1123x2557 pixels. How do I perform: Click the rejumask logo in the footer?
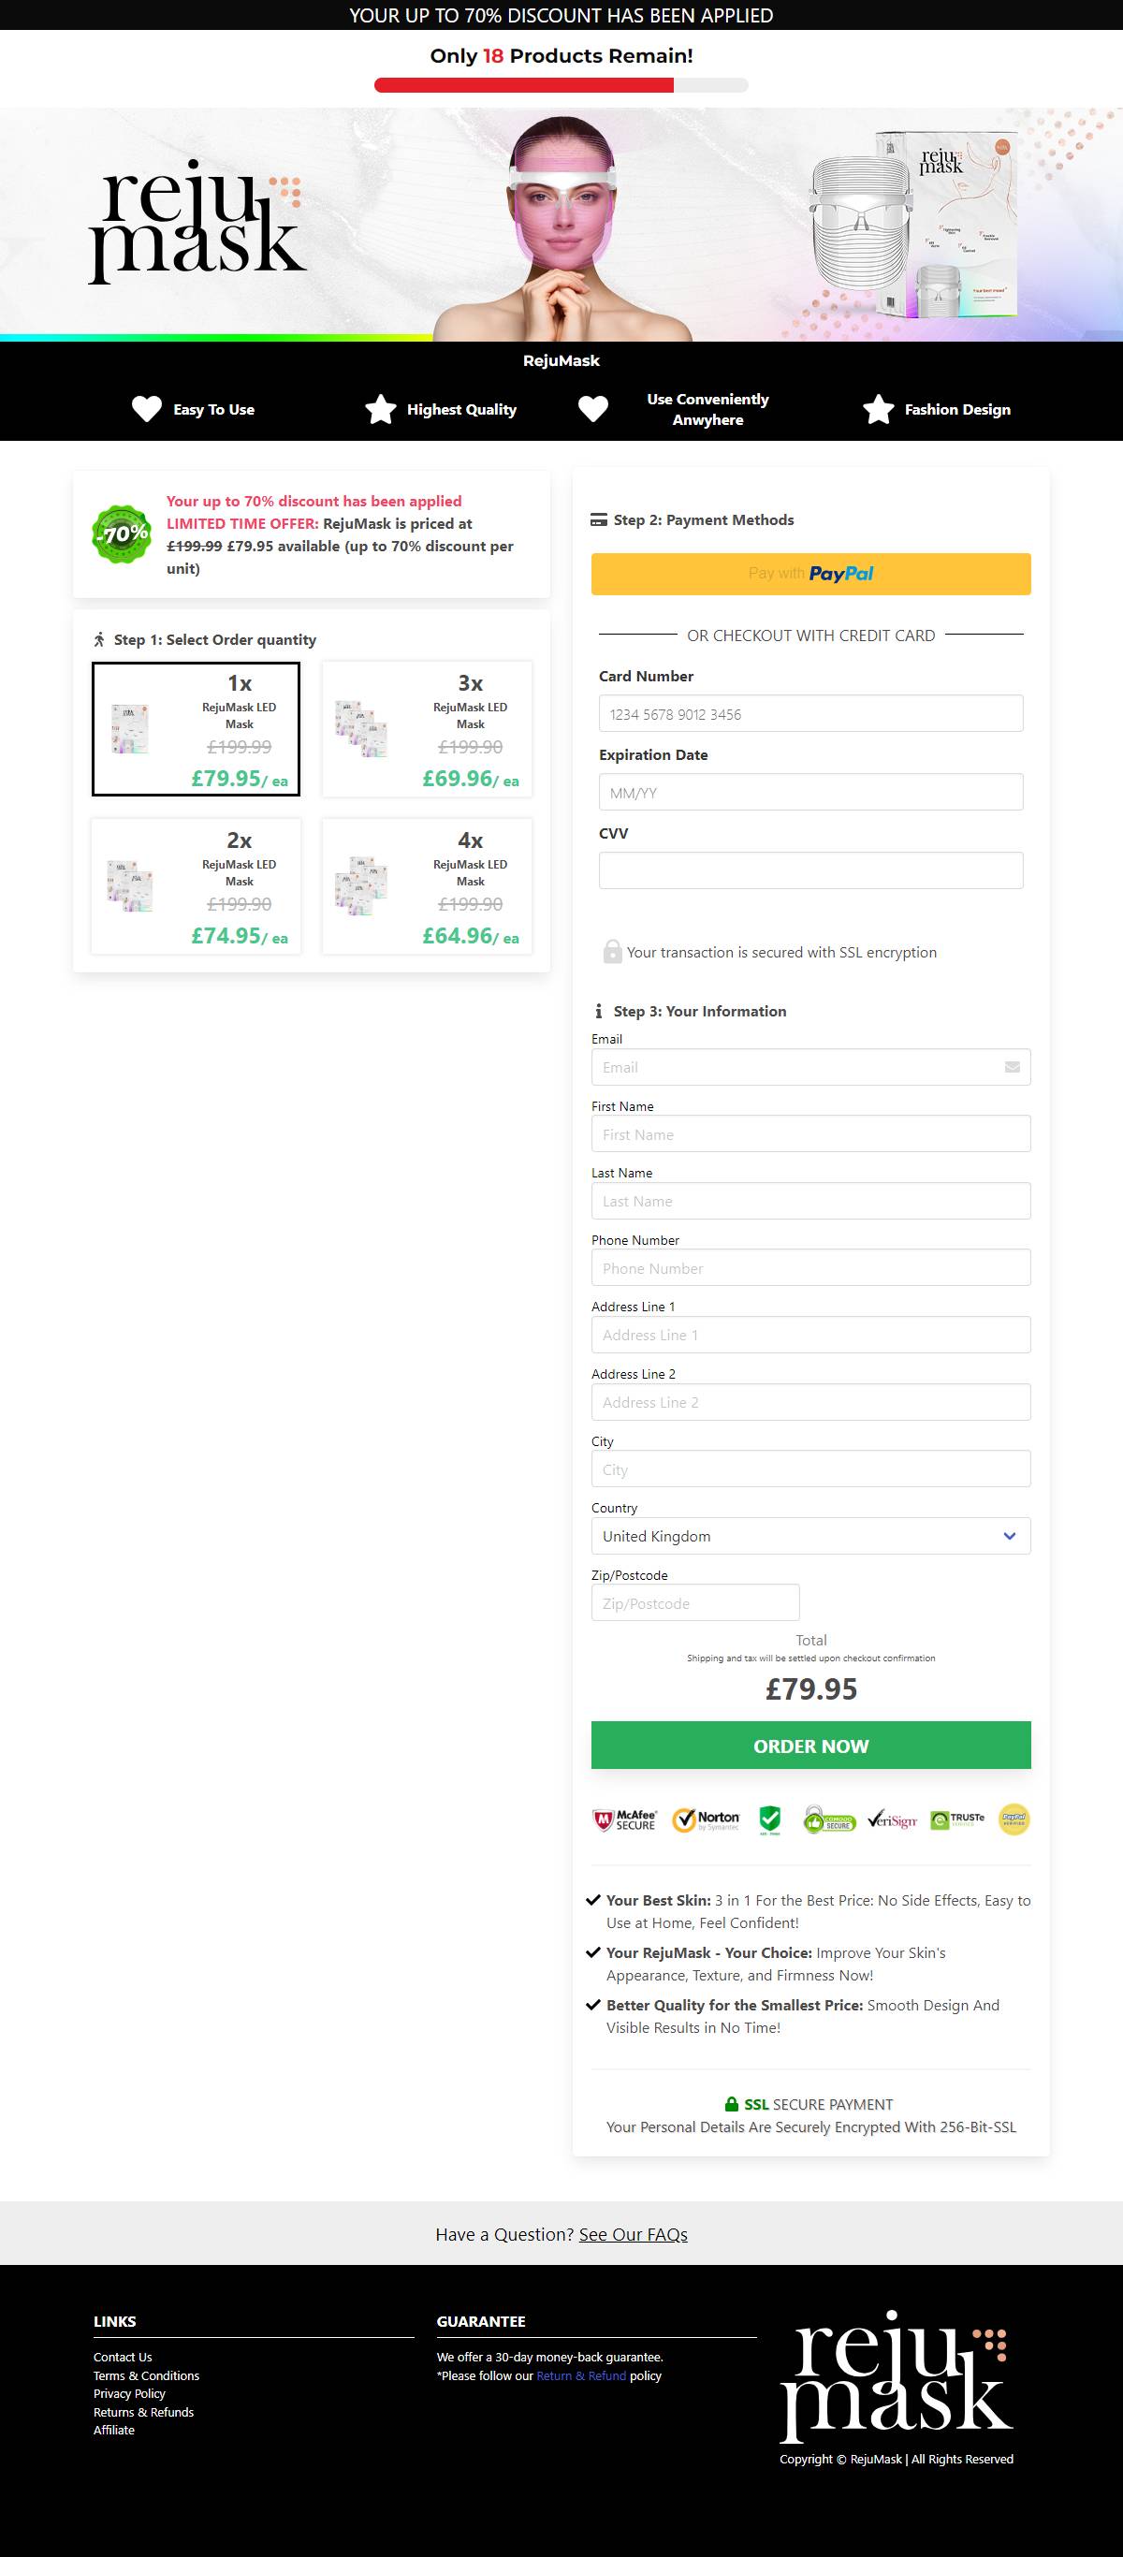click(x=897, y=2375)
